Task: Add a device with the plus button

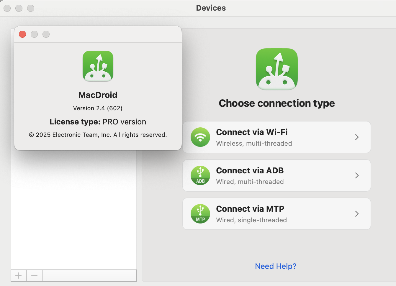Action: (x=19, y=276)
